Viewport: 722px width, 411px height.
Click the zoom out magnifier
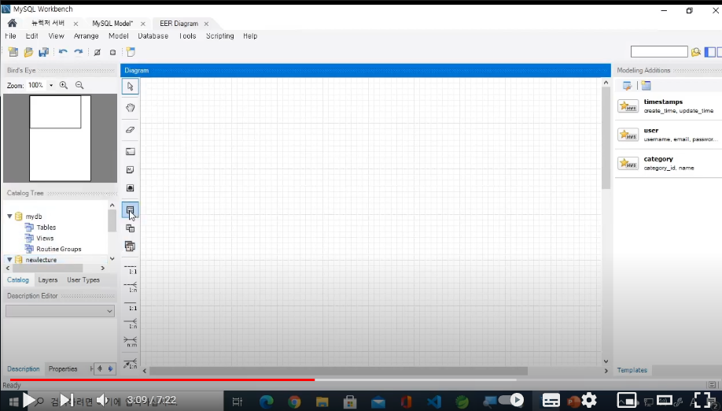(x=79, y=85)
